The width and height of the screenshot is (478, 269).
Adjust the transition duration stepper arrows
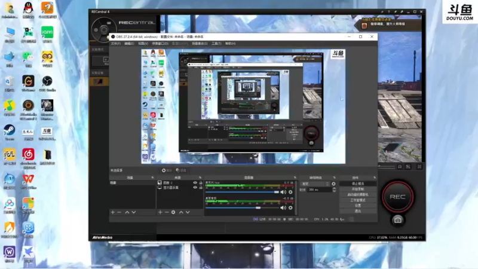334,189
